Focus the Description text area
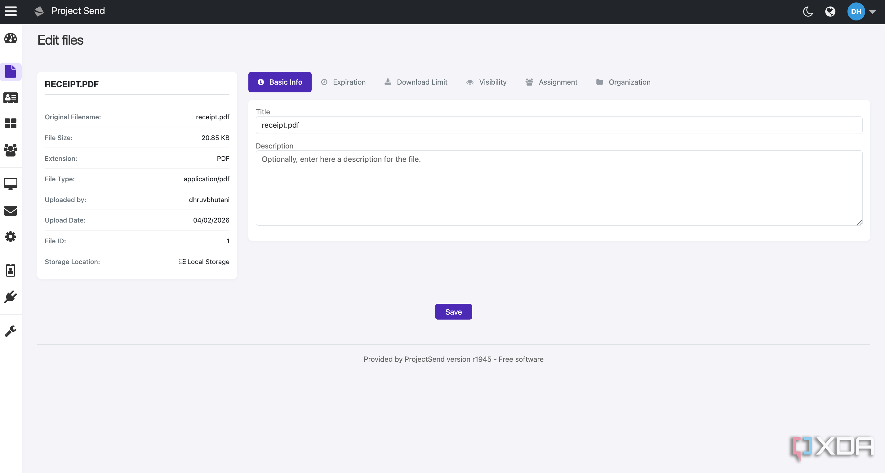Screen dimensions: 885x473 559,188
